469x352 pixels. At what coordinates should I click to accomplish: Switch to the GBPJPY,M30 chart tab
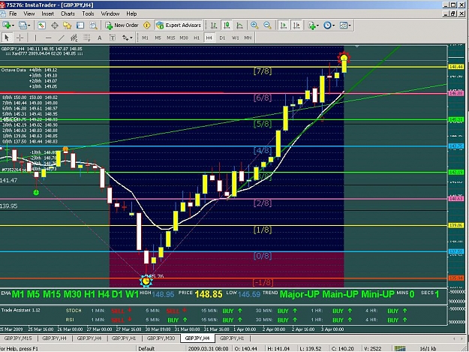click(x=161, y=338)
